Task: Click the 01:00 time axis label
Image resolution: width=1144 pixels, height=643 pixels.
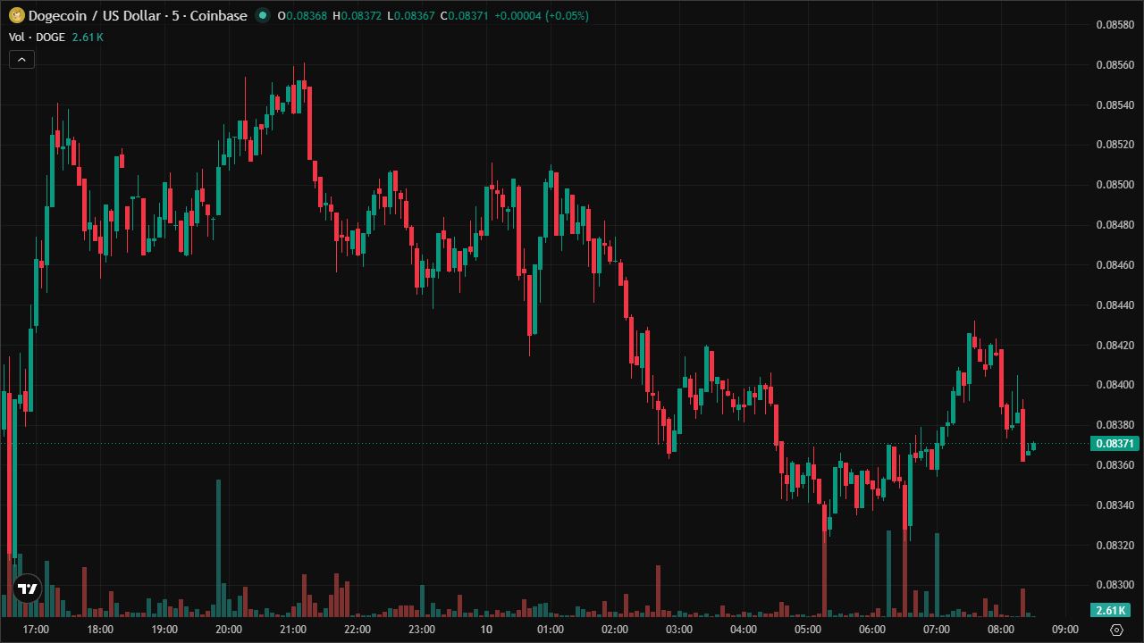Action: tap(551, 630)
